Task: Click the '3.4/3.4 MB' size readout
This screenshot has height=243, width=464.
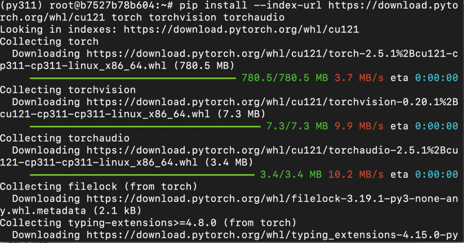Action: point(291,174)
